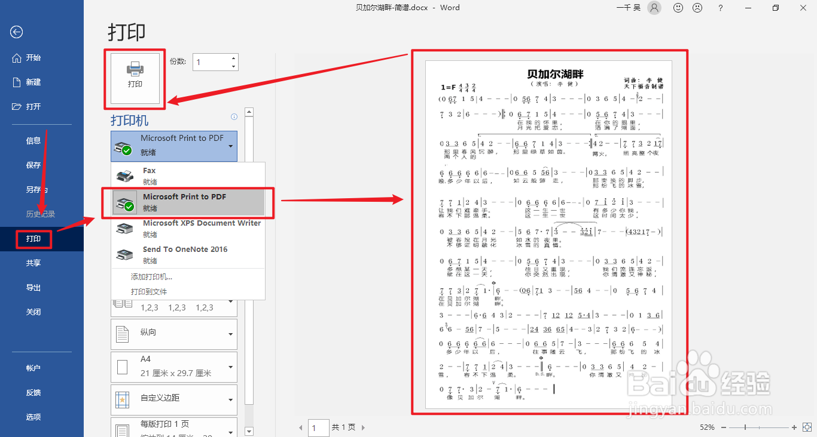Click the current page number field
Viewport: 817px width, 437px height.
[319, 427]
